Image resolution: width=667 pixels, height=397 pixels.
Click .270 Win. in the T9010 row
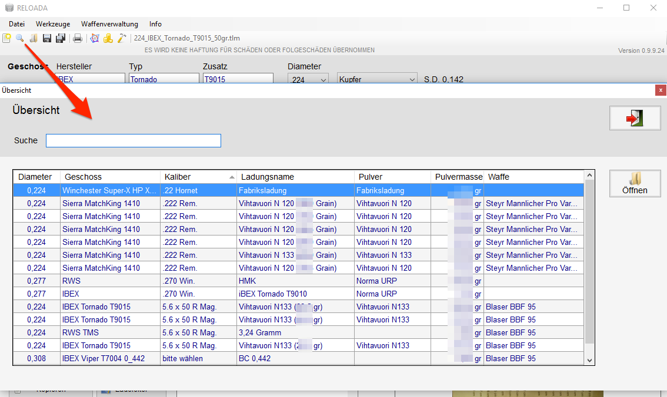click(199, 294)
